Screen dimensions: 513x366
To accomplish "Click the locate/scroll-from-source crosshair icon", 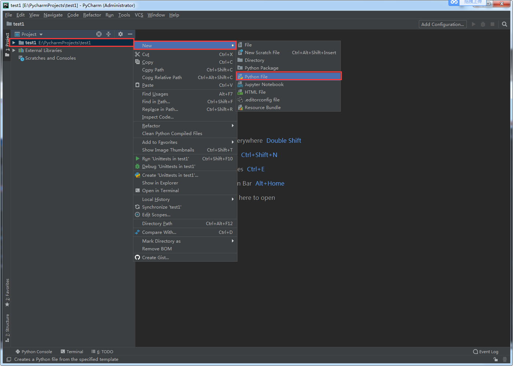I will (x=99, y=34).
